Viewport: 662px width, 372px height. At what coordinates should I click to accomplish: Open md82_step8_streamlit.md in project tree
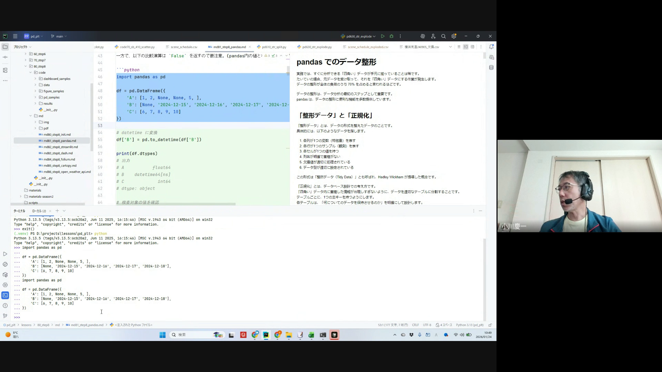point(60,147)
